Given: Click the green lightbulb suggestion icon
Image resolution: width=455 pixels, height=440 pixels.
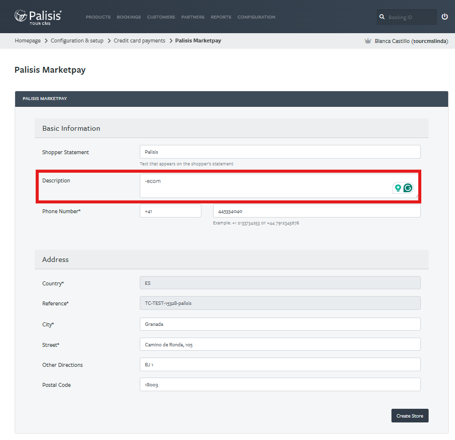Looking at the screenshot, I should point(398,188).
